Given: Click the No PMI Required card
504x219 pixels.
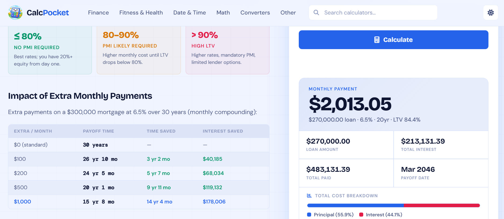Looking at the screenshot, I should (50, 50).
